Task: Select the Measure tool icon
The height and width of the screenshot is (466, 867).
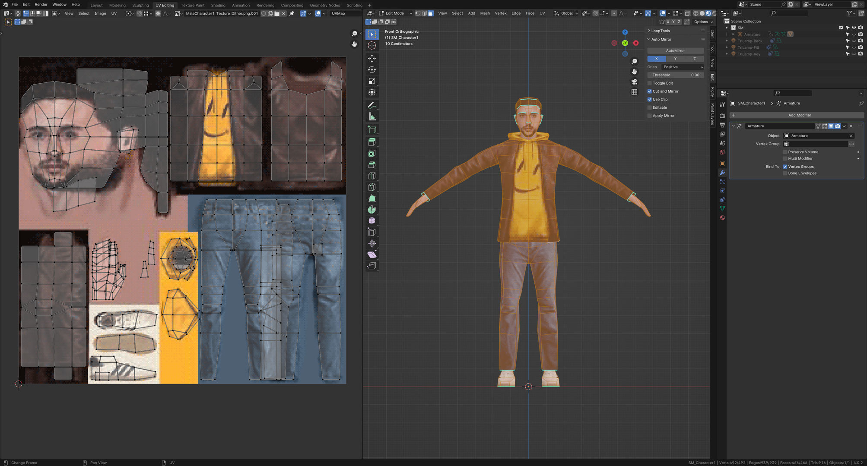Action: pos(372,117)
